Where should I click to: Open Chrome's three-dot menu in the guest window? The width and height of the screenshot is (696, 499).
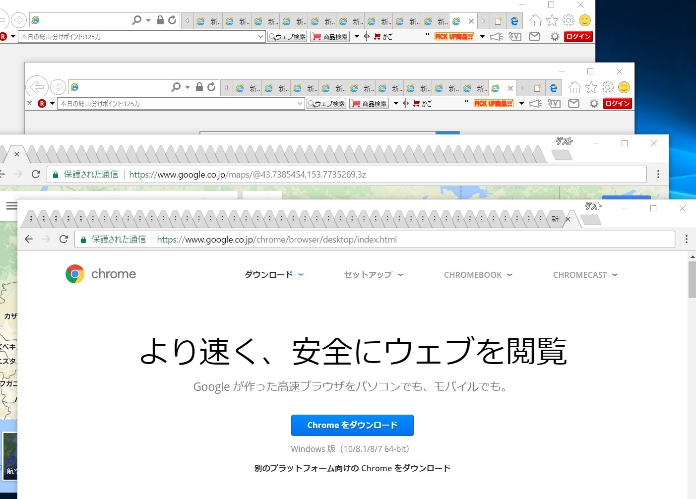click(686, 239)
